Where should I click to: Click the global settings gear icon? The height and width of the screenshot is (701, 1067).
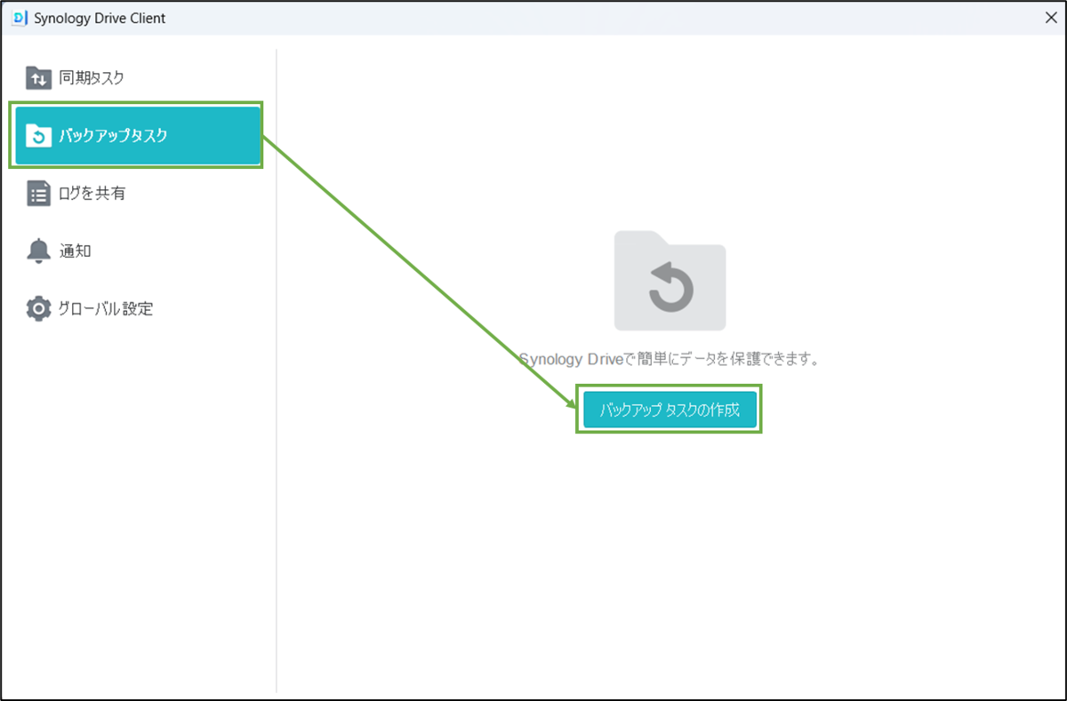[x=38, y=309]
